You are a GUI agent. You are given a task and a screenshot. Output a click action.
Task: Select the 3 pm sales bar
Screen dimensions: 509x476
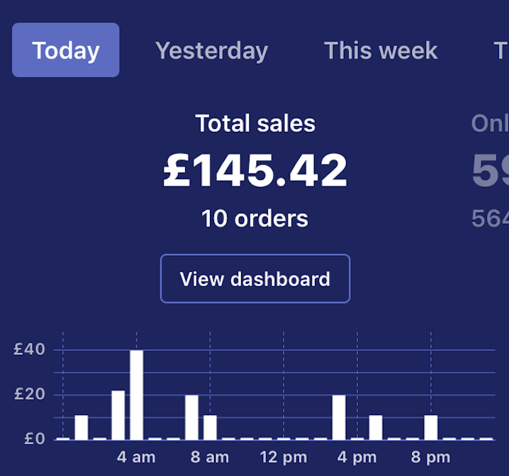point(340,416)
